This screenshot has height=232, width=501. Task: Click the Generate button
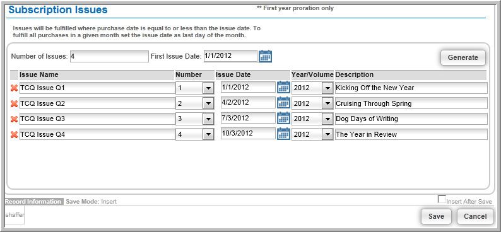(463, 58)
